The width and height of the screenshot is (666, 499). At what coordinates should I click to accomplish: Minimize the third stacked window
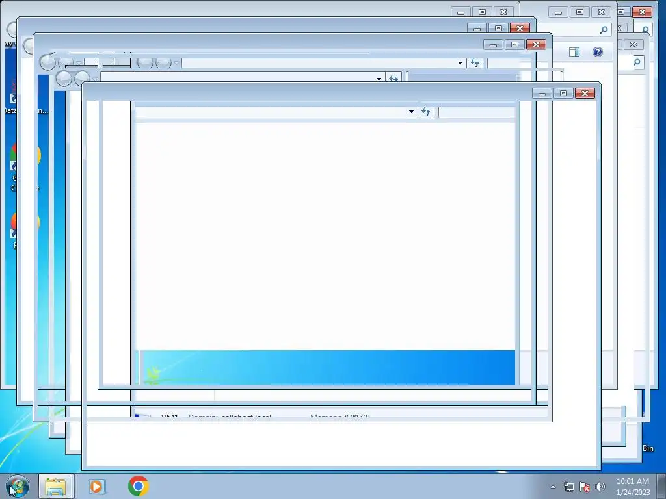pyautogui.click(x=477, y=29)
